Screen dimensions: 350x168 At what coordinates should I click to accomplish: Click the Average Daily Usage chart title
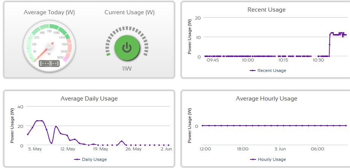(89, 99)
